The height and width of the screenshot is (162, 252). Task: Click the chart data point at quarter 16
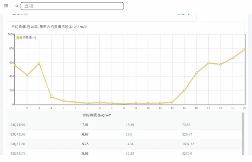[x=196, y=73]
